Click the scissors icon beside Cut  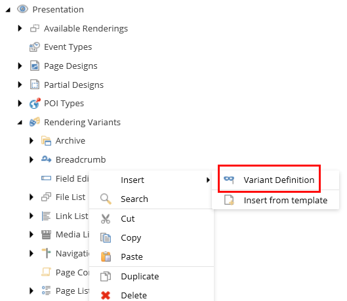(x=106, y=219)
